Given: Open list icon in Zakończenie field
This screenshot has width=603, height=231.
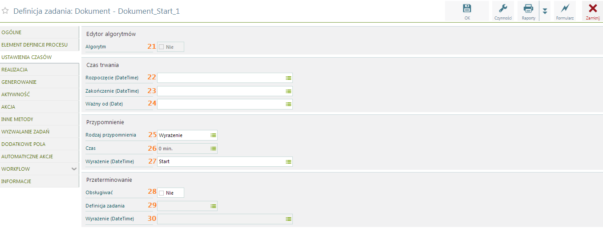Looking at the screenshot, I should [x=288, y=91].
